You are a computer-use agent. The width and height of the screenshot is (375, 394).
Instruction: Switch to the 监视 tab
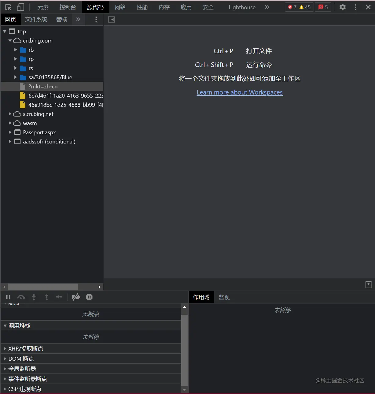click(224, 297)
